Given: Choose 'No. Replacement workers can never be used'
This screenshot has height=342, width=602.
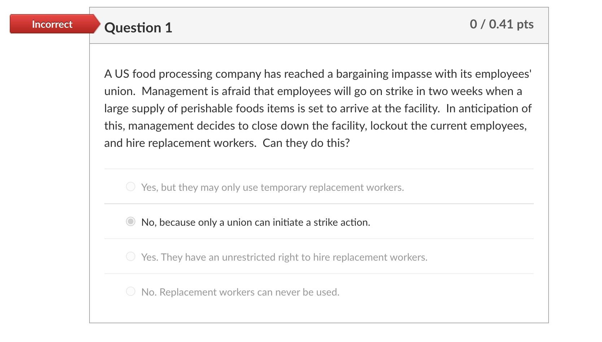Looking at the screenshot, I should [240, 292].
